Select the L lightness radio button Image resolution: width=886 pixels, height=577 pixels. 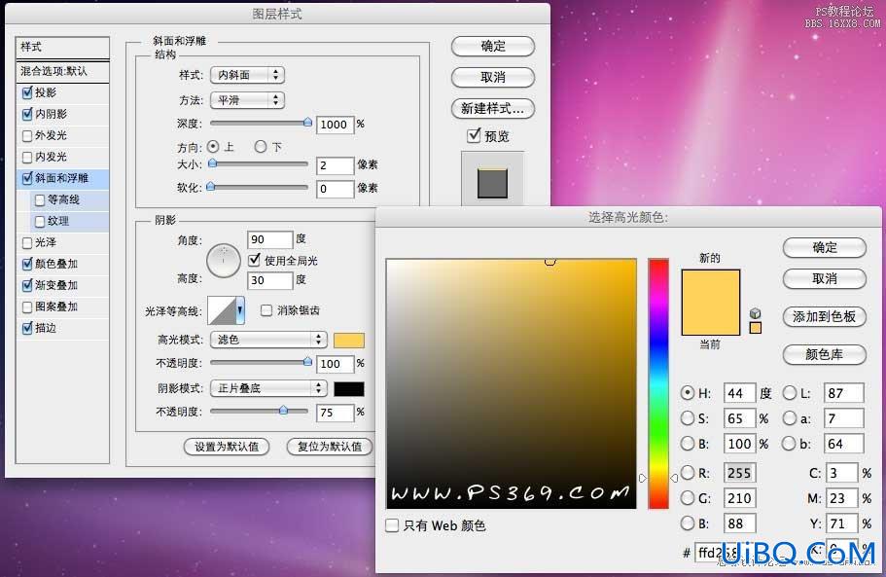point(789,393)
